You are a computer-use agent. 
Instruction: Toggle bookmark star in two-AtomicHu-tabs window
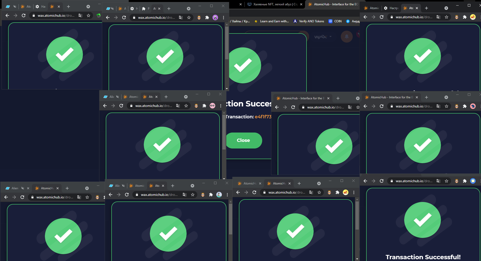click(x=319, y=192)
